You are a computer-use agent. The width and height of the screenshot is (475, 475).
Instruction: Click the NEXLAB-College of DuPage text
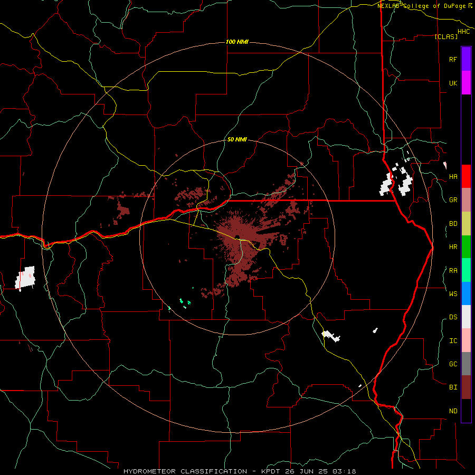click(x=422, y=6)
